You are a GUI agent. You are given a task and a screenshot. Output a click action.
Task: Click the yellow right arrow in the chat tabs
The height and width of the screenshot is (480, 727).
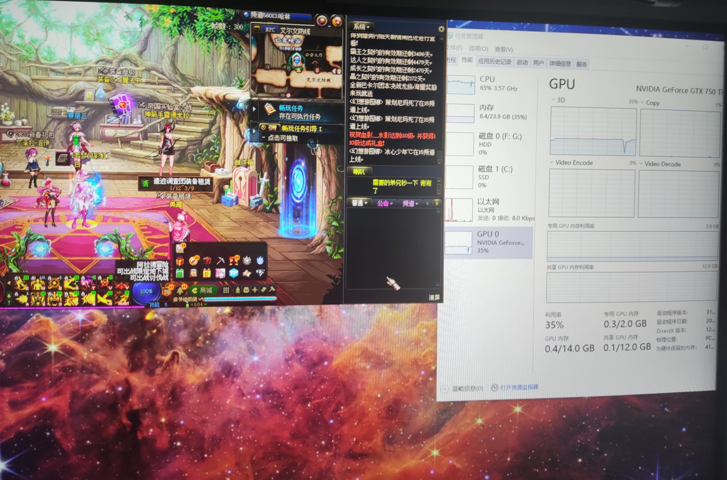click(x=437, y=203)
